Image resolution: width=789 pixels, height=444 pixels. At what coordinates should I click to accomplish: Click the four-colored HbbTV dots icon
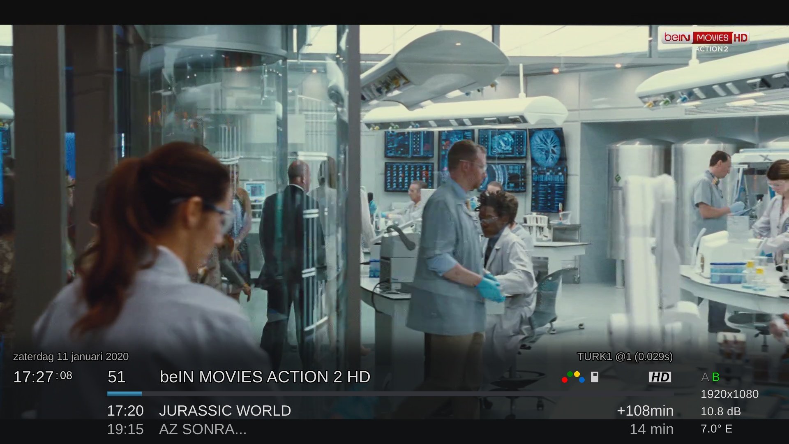[x=573, y=377]
